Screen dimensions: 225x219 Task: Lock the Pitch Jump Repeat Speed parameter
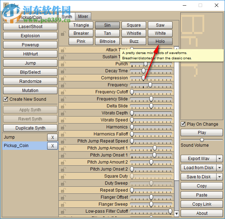[x=63, y=141]
